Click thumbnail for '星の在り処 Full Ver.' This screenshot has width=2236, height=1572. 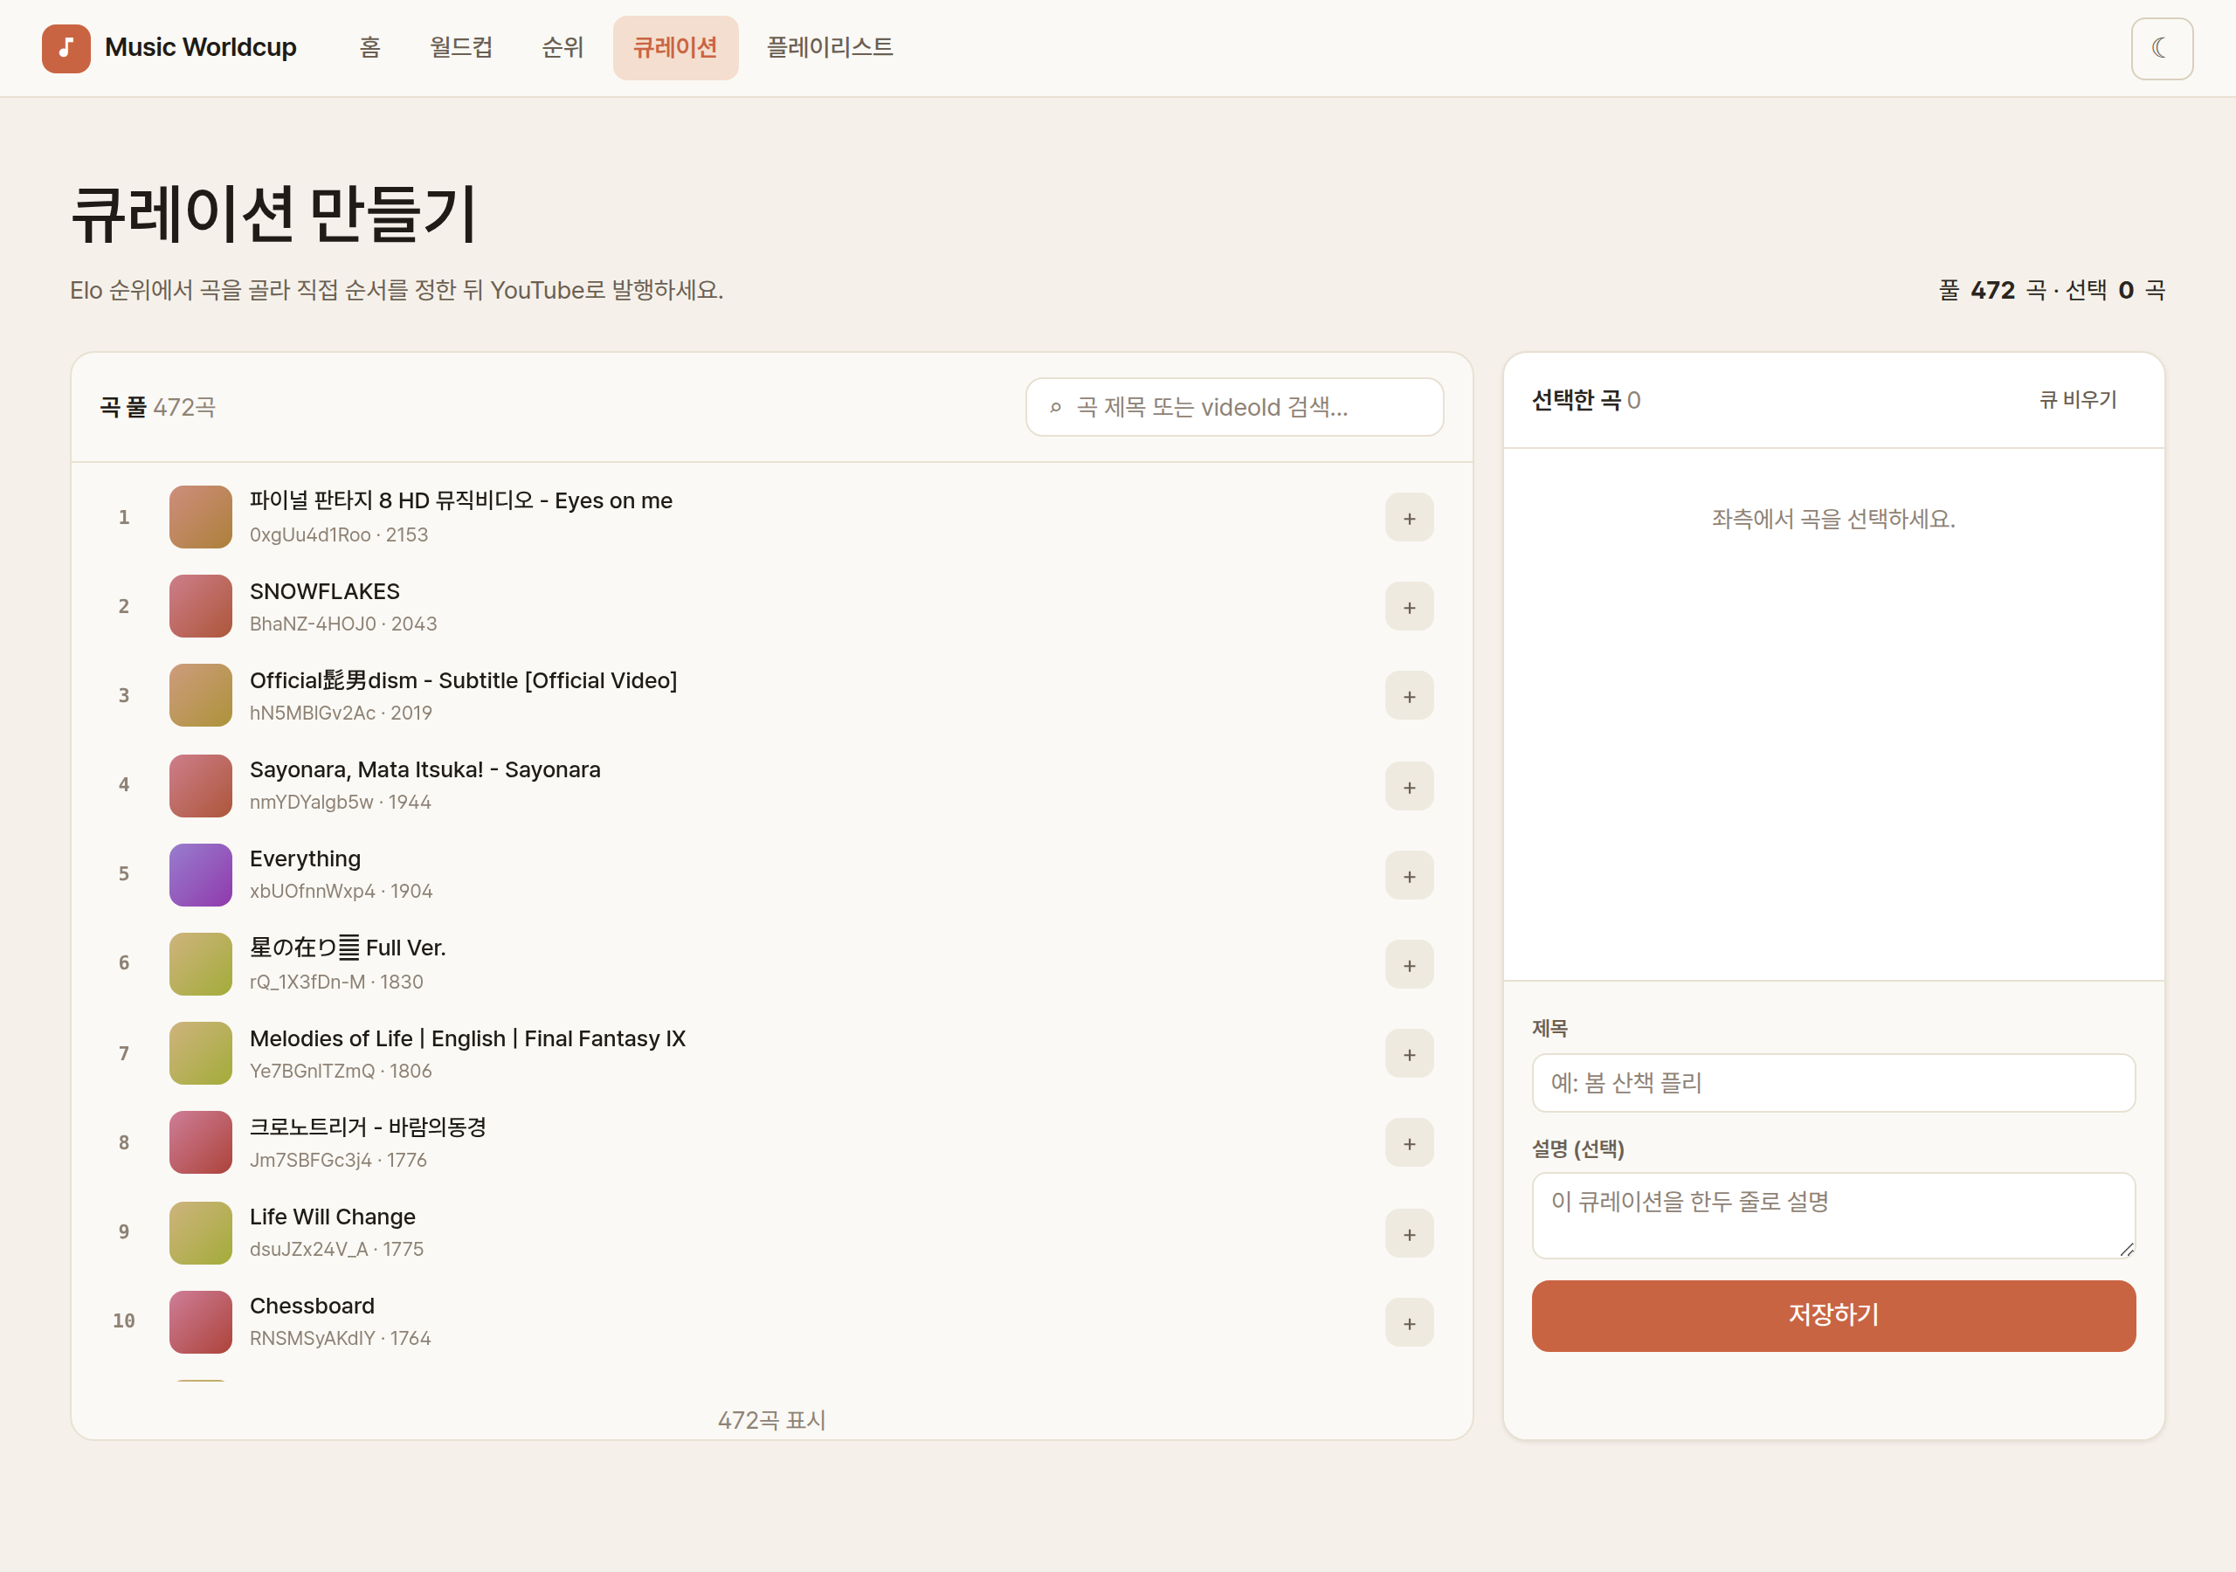[x=201, y=963]
